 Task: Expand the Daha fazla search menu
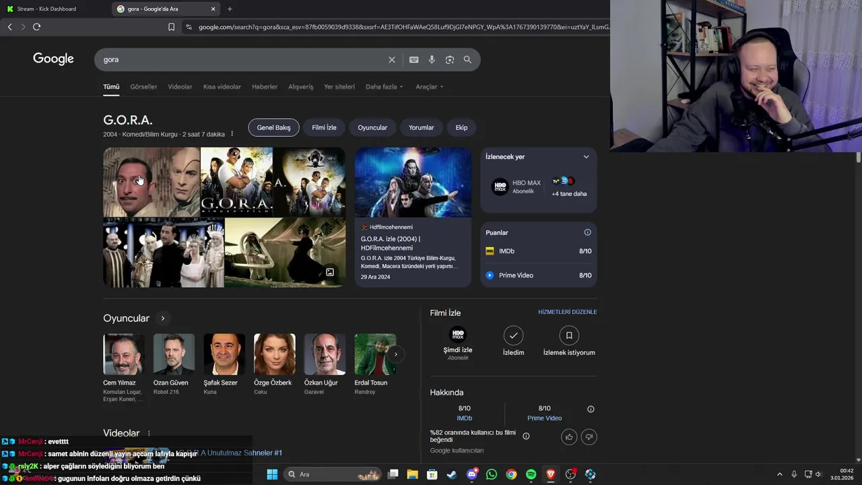(x=385, y=87)
